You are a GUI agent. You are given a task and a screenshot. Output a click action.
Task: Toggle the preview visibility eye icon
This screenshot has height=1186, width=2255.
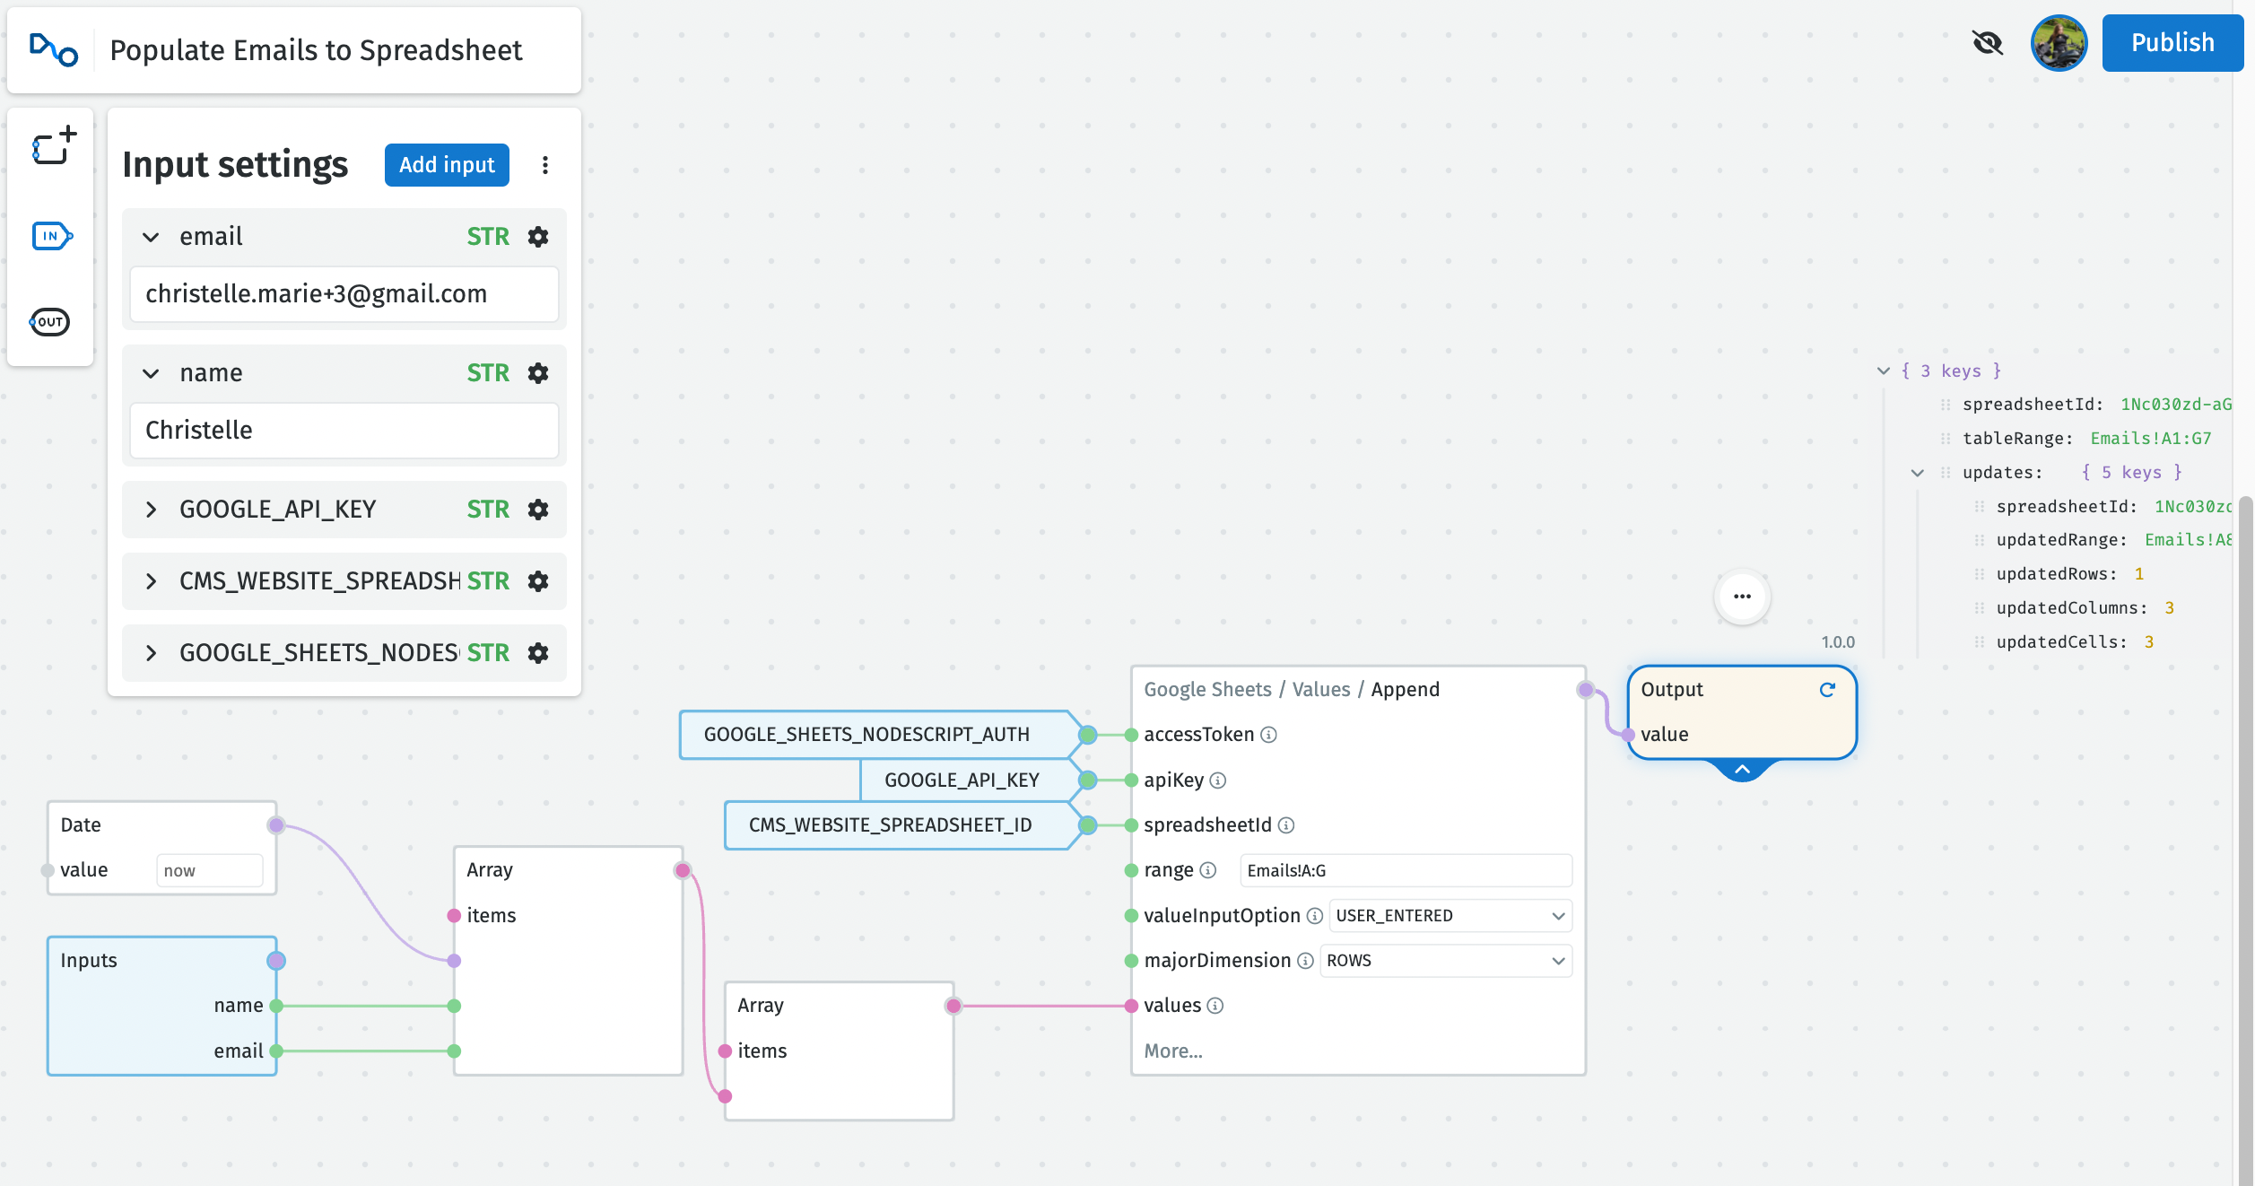tap(1989, 42)
